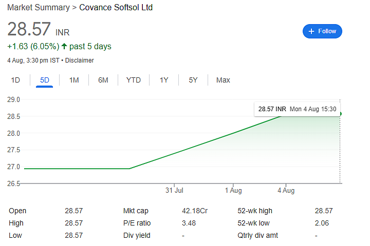Screen dimensions: 370x246
Task: Click the 28.57 INR chart tooltip
Action: [297, 109]
